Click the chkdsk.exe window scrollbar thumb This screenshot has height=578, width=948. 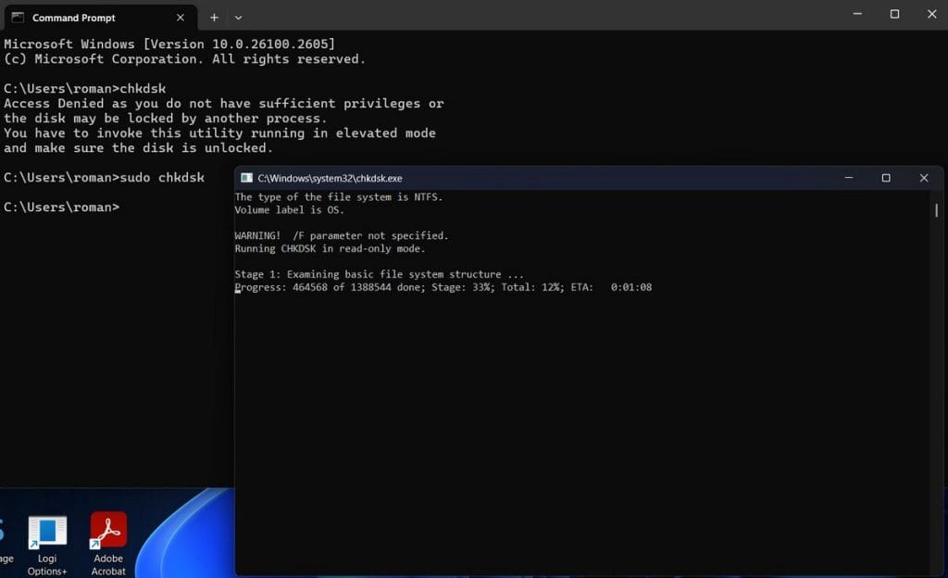937,209
